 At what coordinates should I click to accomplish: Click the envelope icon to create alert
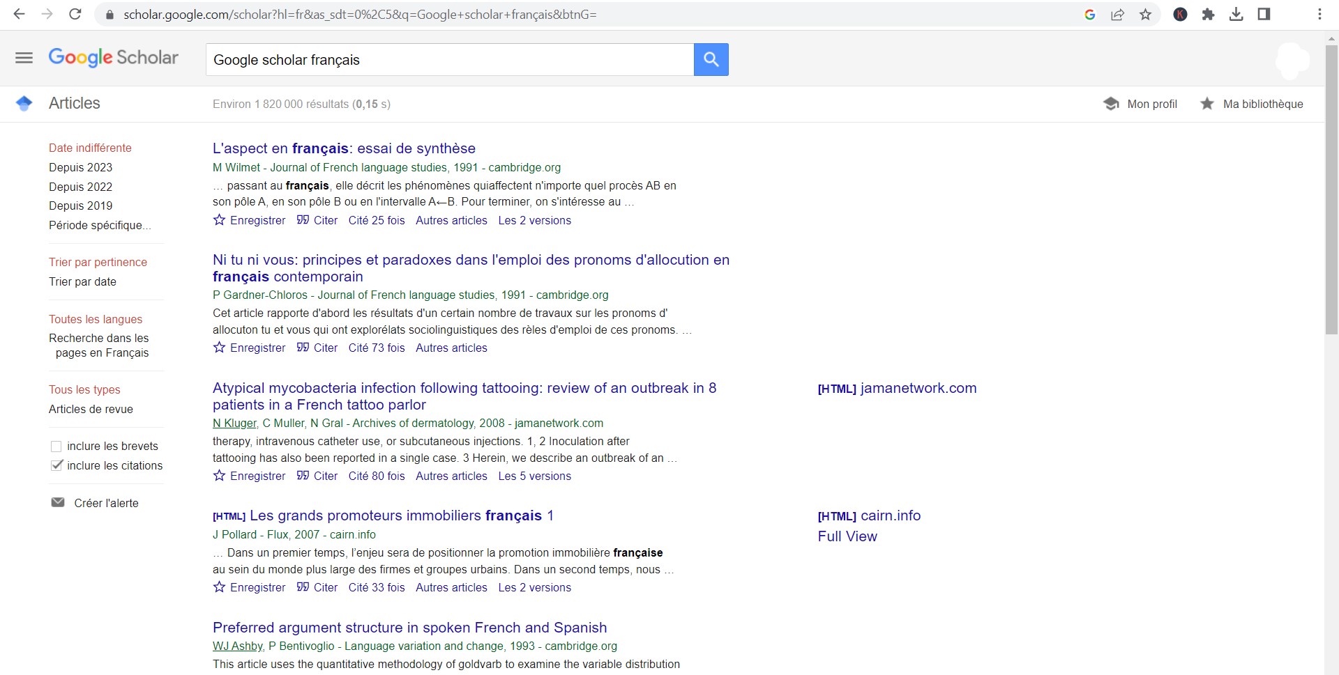(x=58, y=503)
